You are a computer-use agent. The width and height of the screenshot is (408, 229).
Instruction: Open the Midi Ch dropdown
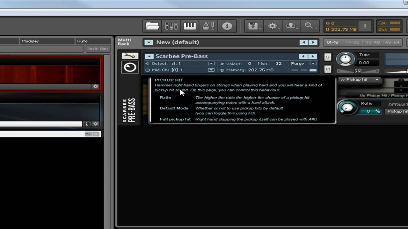coord(211,70)
